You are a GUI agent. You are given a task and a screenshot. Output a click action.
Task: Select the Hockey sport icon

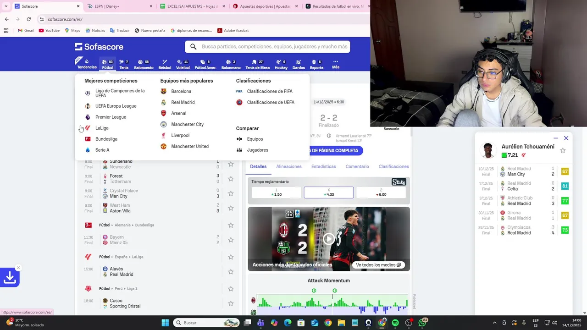point(281,64)
